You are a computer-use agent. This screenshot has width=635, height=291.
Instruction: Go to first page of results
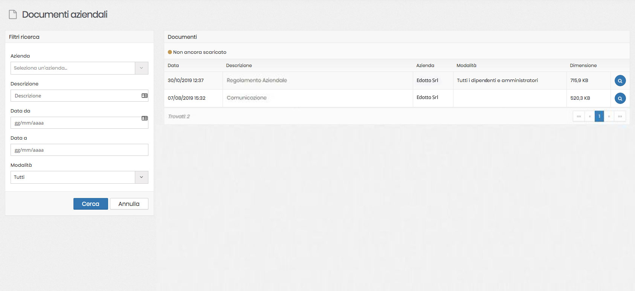579,116
